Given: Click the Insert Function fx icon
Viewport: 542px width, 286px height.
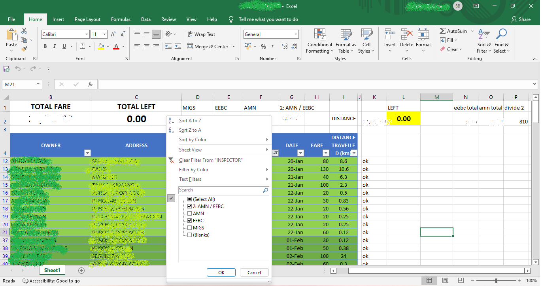Looking at the screenshot, I should click(x=90, y=84).
